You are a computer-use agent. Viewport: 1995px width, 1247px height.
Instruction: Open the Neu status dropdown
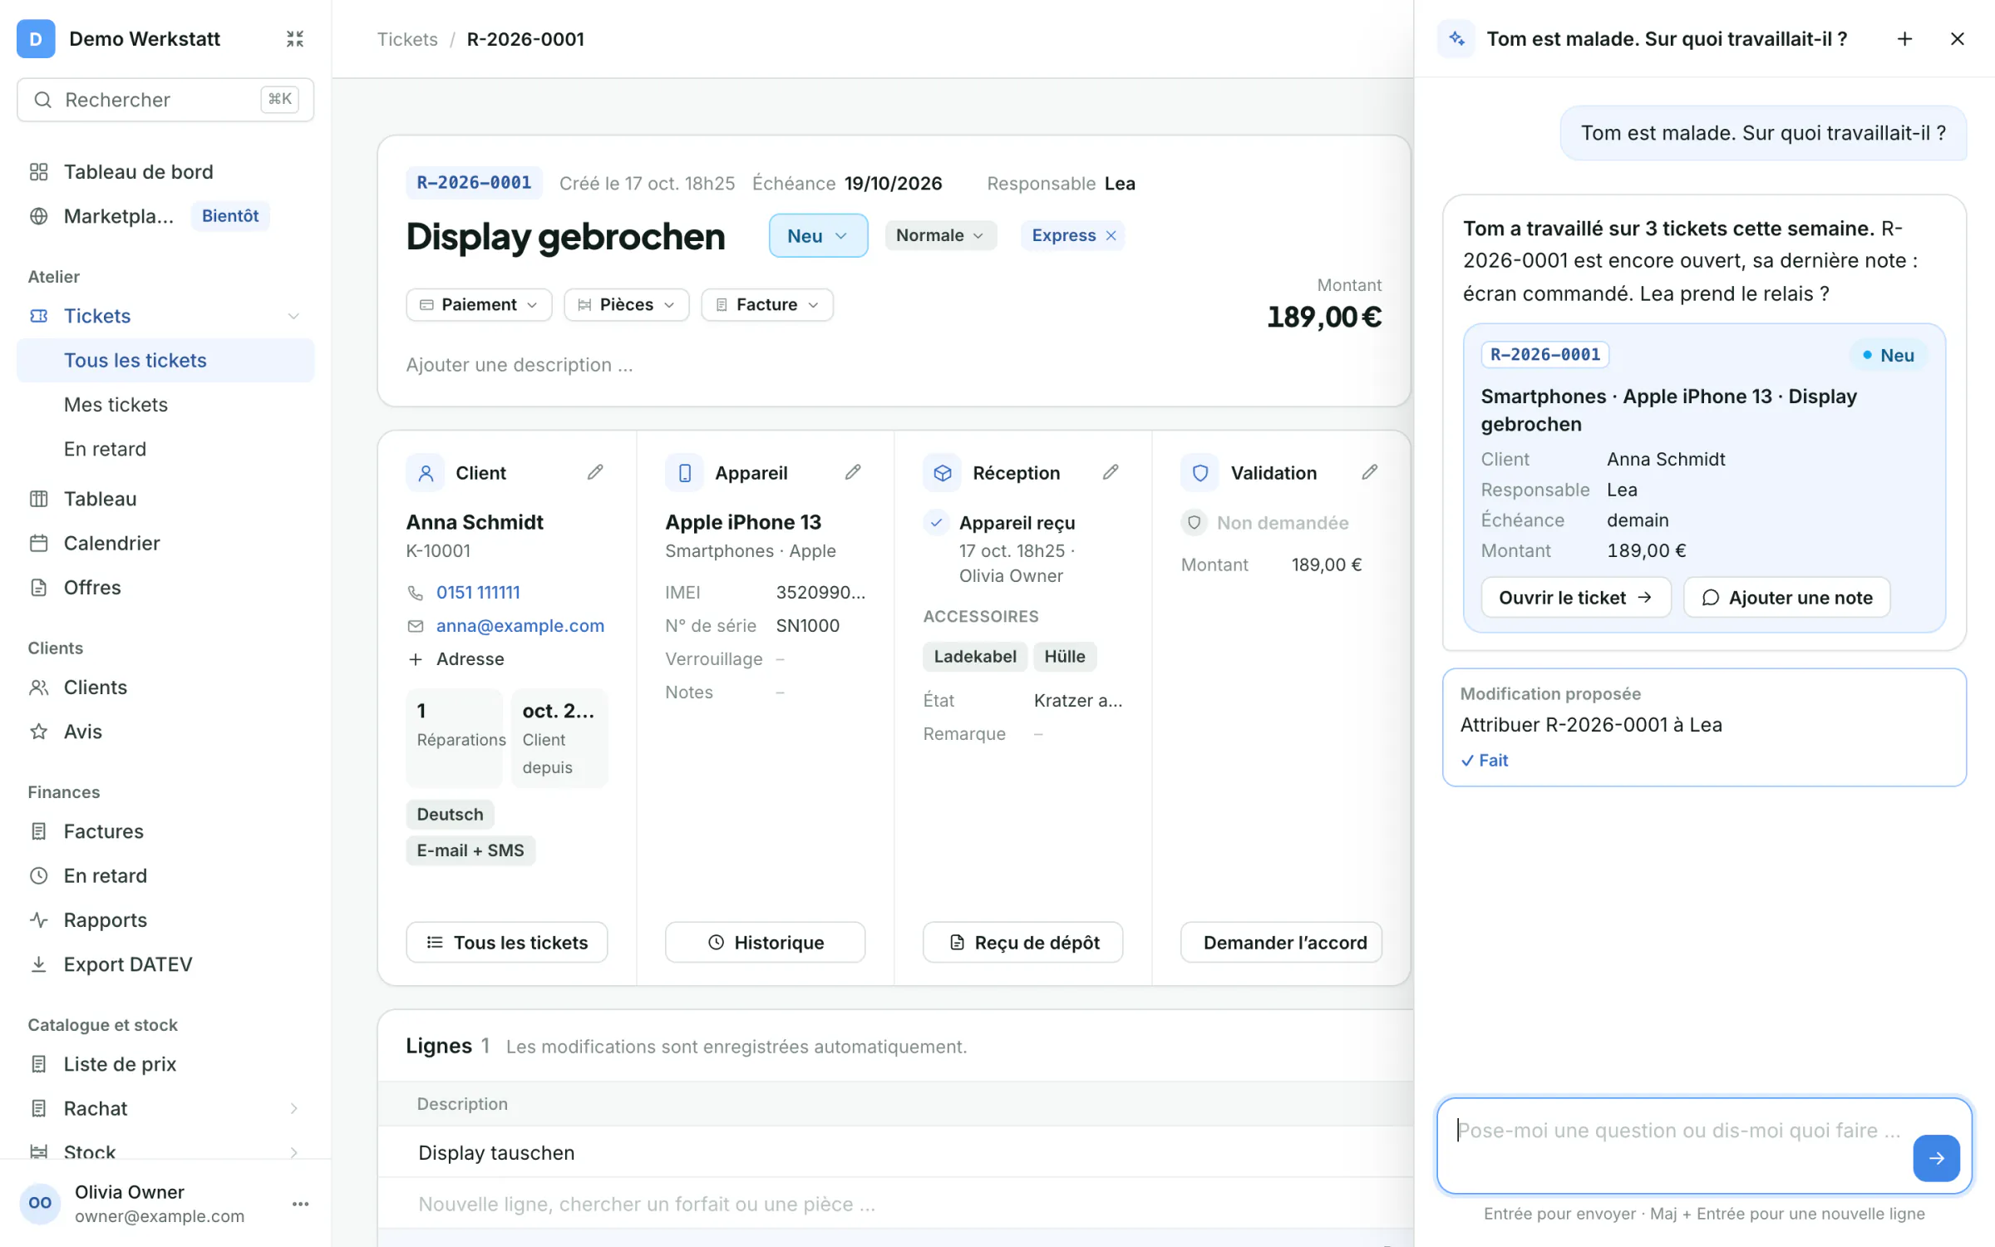tap(818, 235)
